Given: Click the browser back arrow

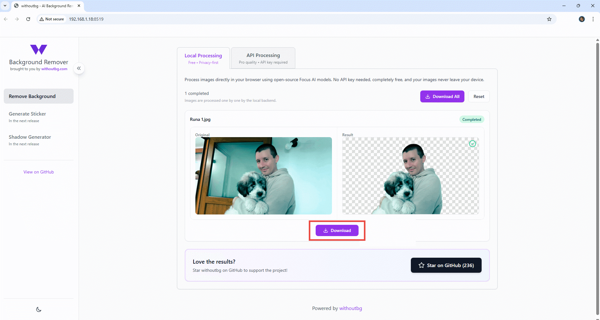Looking at the screenshot, I should (6, 19).
